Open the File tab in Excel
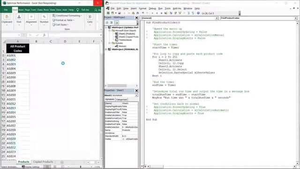 click(6, 10)
